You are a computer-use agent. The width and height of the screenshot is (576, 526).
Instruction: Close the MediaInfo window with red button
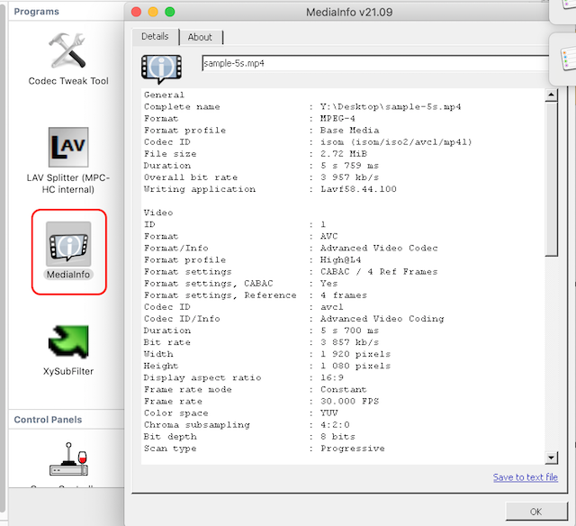pyautogui.click(x=136, y=12)
